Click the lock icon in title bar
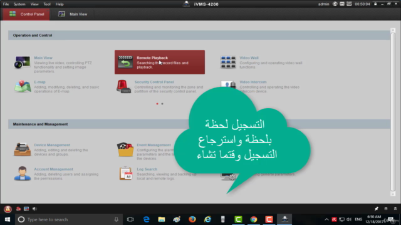Screen dimensions: 401x225 [375, 4]
